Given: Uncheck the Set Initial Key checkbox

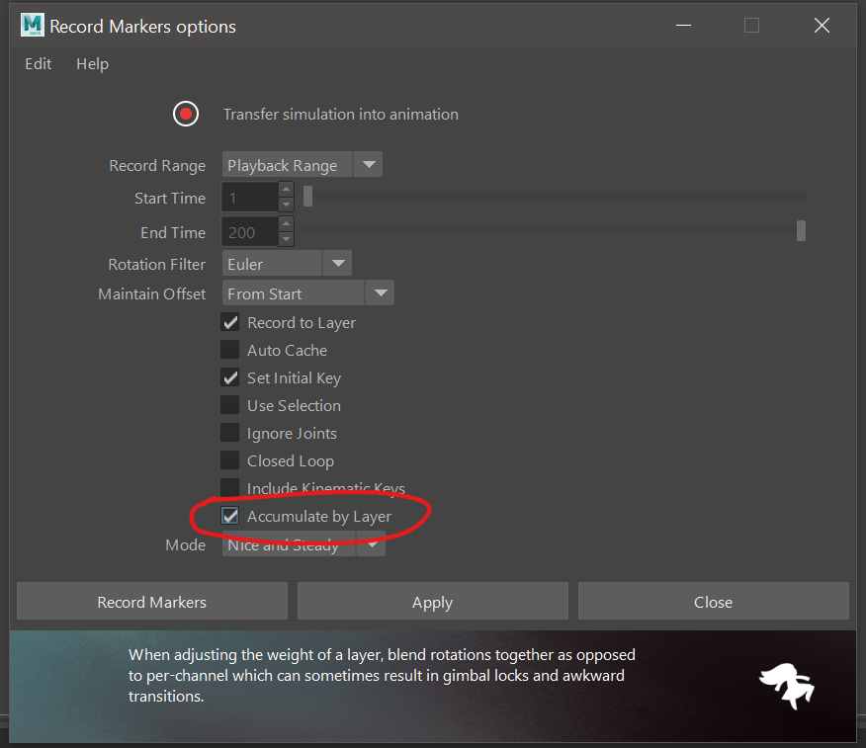Looking at the screenshot, I should [230, 377].
